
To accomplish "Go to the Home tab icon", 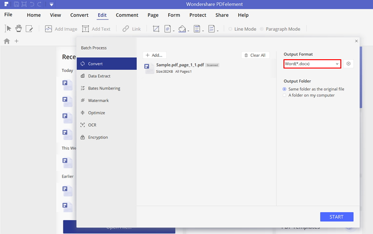I will 7,41.
